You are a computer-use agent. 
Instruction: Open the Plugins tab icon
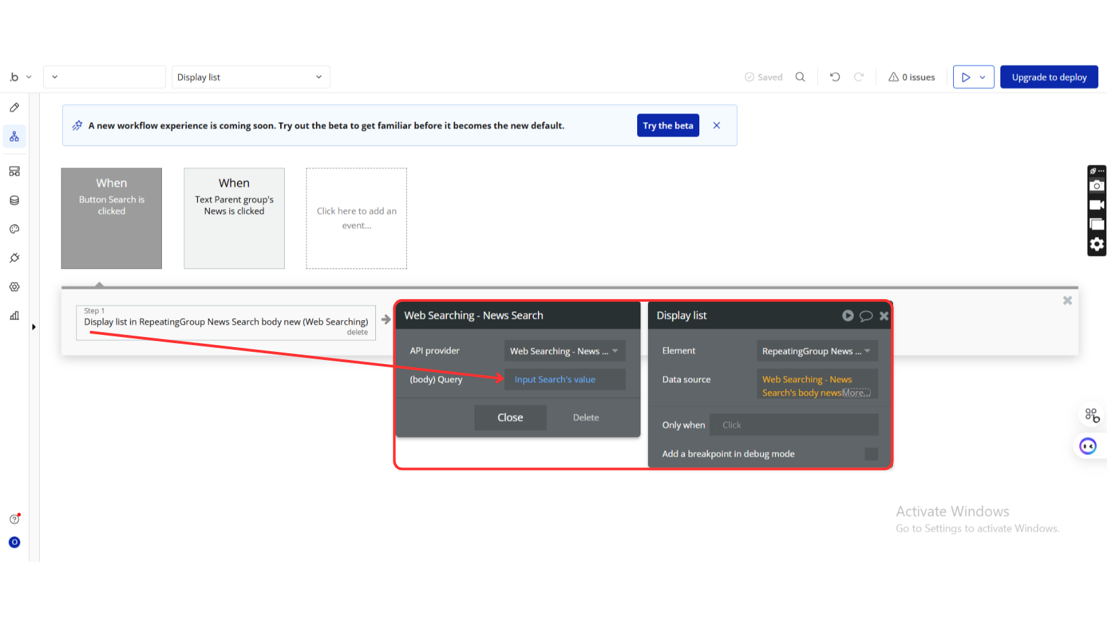pos(14,258)
